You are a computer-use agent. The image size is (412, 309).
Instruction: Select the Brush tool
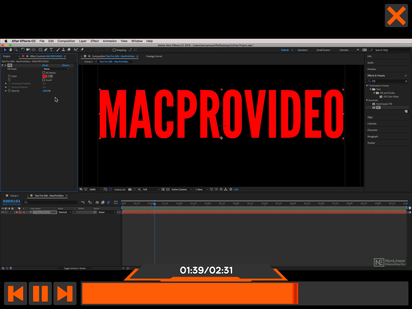(x=58, y=50)
